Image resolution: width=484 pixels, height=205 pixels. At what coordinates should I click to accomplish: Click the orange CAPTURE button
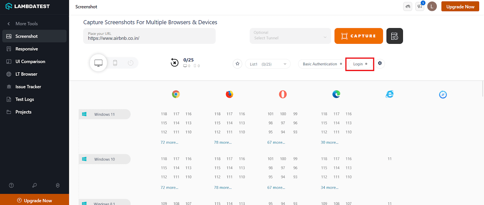point(358,36)
